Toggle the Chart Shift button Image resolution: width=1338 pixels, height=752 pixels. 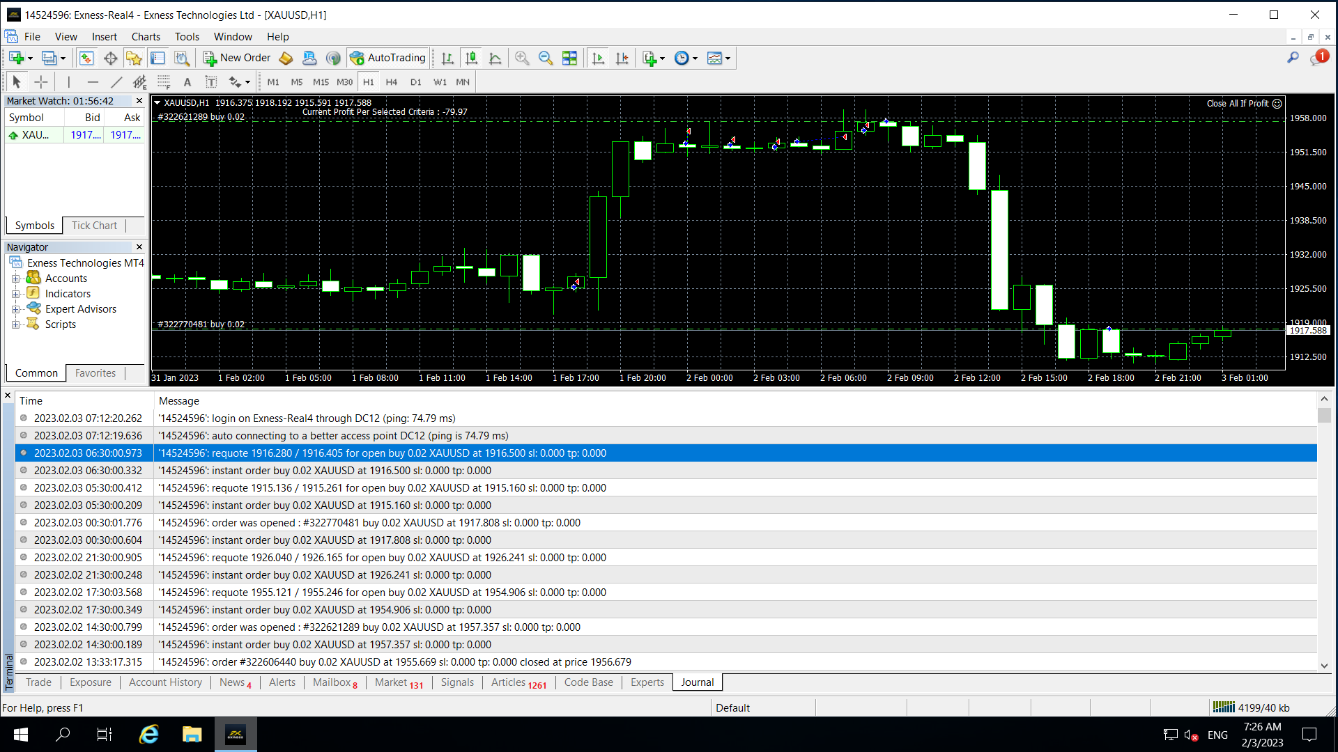pos(622,58)
